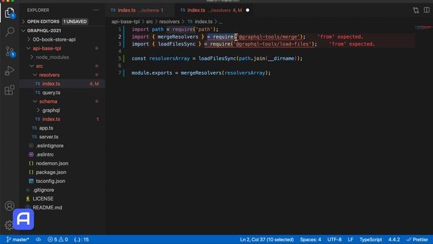The width and height of the screenshot is (433, 244).
Task: Collapse the GRAPHQL-2021 root folder
Action: [x=44, y=30]
